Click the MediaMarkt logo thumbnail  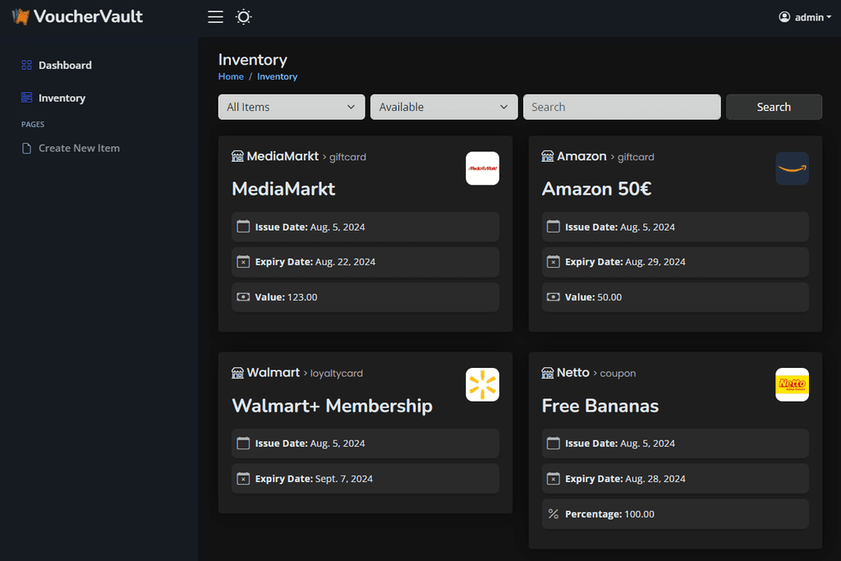482,168
